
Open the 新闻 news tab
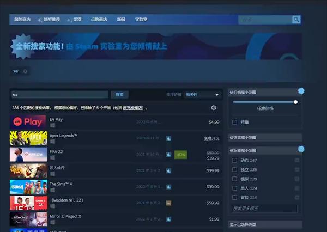coord(121,20)
